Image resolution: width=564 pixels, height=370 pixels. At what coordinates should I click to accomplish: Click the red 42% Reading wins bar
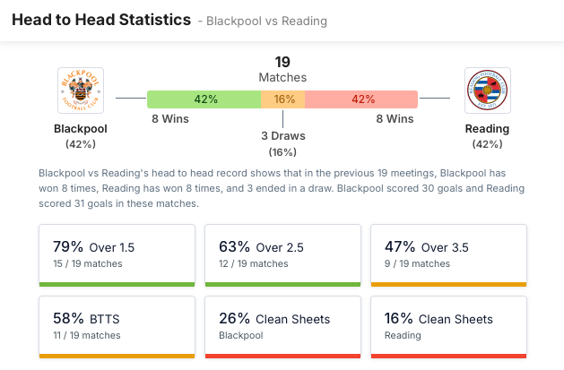(x=360, y=99)
